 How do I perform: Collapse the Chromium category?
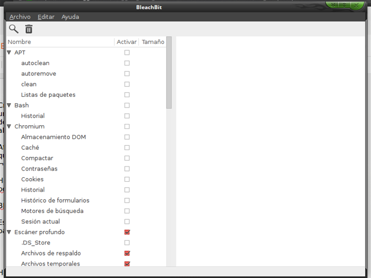click(x=9, y=126)
